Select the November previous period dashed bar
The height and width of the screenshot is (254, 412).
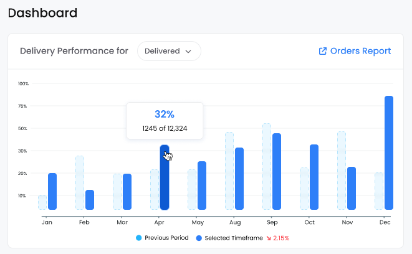tap(342, 171)
